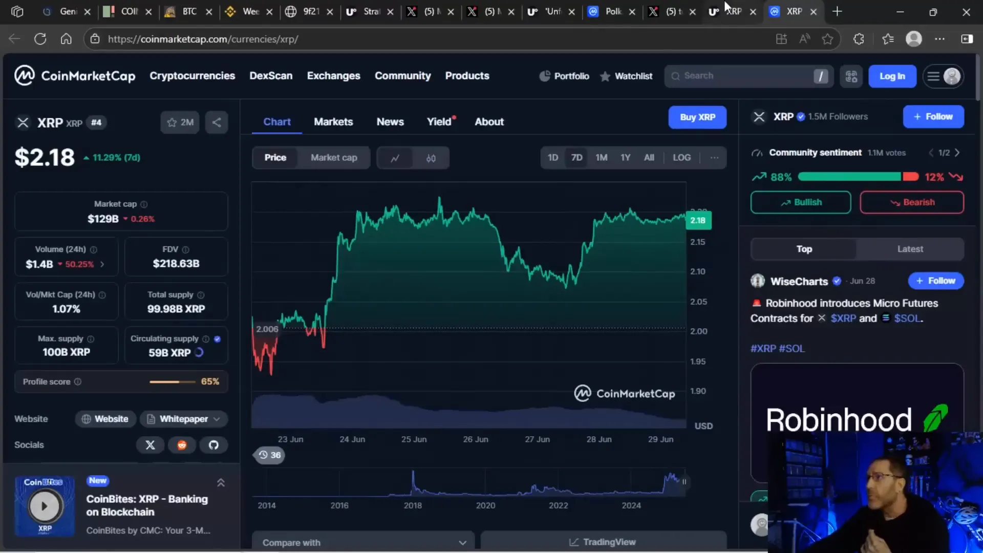Select 7D time range
Viewport: 983px width, 553px height.
(576, 158)
